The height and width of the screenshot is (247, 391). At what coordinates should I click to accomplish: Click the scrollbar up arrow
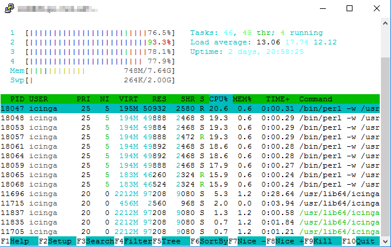coord(386,23)
